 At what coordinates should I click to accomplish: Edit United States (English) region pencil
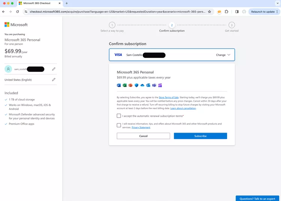pyautogui.click(x=54, y=80)
